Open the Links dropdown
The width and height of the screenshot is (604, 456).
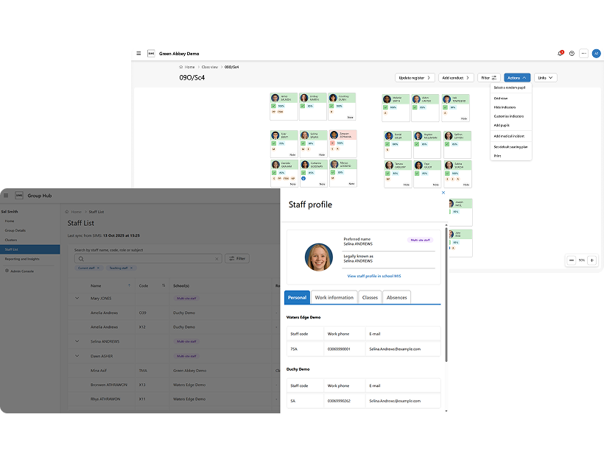pyautogui.click(x=545, y=77)
